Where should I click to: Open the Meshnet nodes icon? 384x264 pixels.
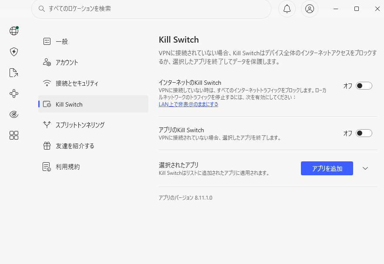point(14,94)
